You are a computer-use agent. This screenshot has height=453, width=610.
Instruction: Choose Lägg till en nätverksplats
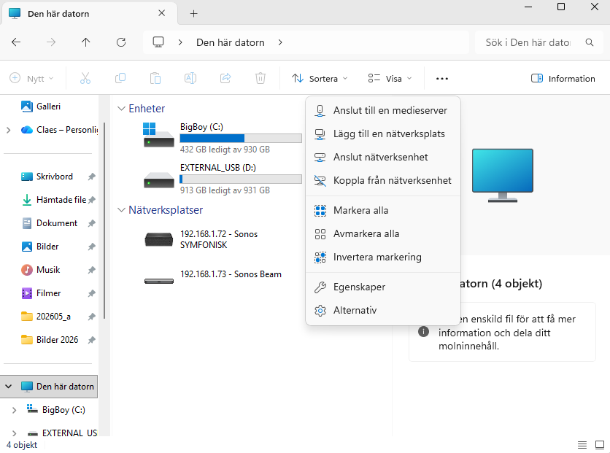383,133
